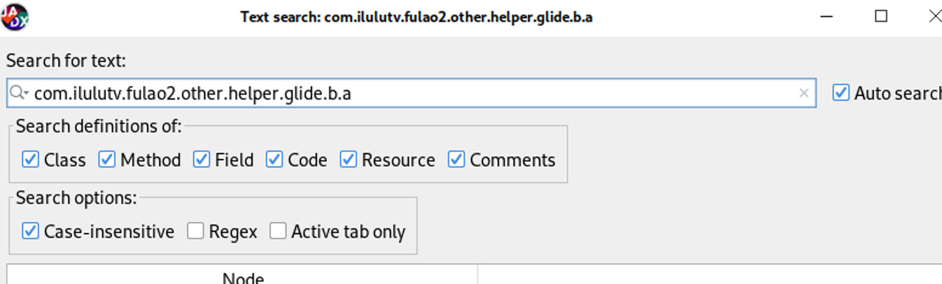Open the search history magnifier dropdown
This screenshot has height=284, width=942.
click(19, 93)
